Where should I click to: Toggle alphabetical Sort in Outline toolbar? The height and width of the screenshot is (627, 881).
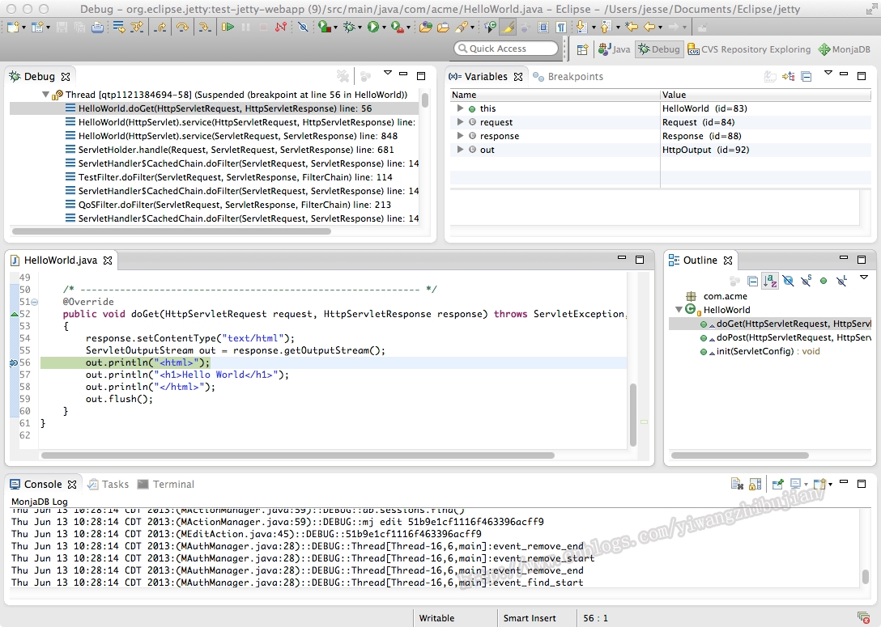pos(770,281)
